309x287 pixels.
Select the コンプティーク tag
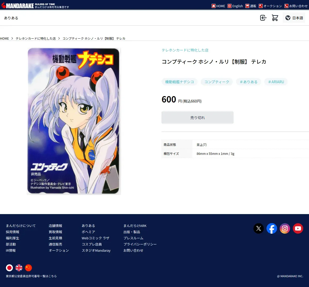[x=217, y=82]
